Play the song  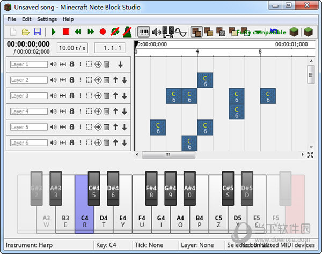pos(54,32)
